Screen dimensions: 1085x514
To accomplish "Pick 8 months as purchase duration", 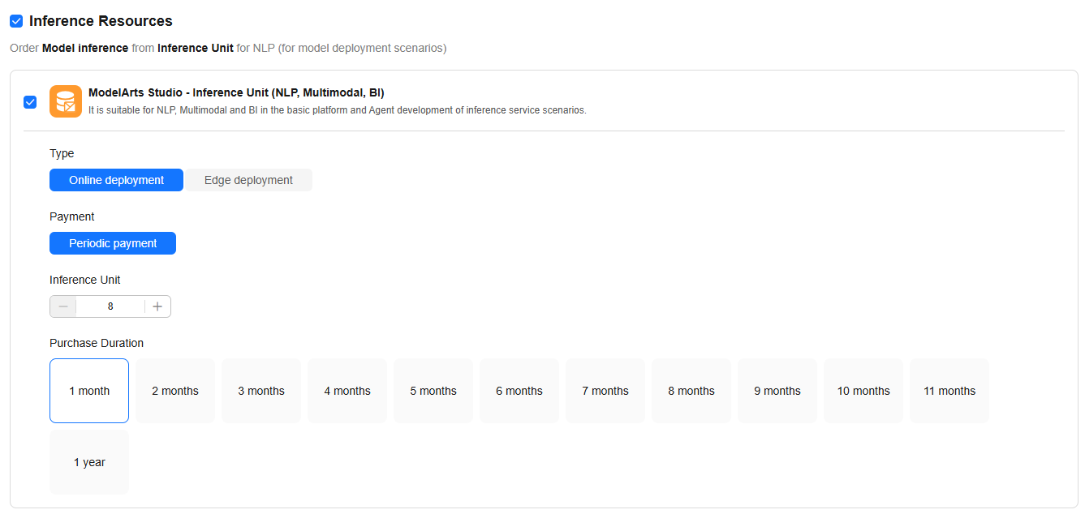I will (x=691, y=391).
